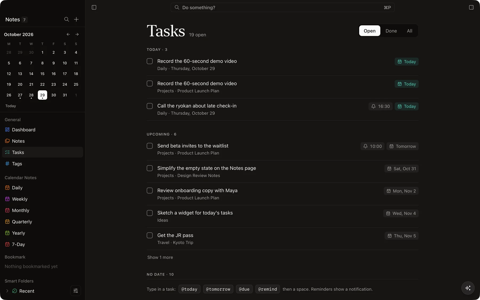Check off 'Call the ryokan about late check-in'
Viewport: 480px width, 300px height.
tap(150, 106)
